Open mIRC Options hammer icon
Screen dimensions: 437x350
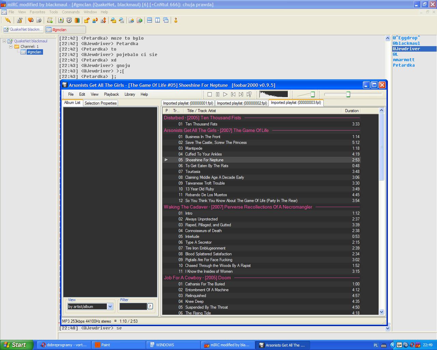pos(19,20)
